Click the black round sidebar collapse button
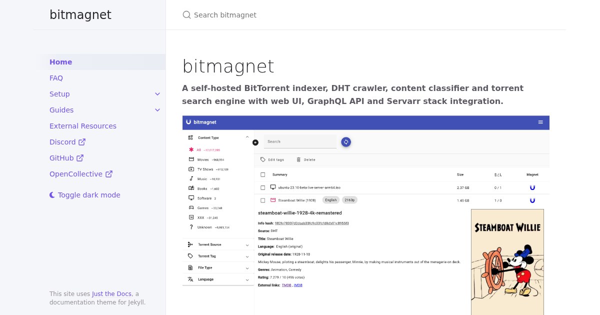Screen dimensions: 600x315 [x=255, y=142]
